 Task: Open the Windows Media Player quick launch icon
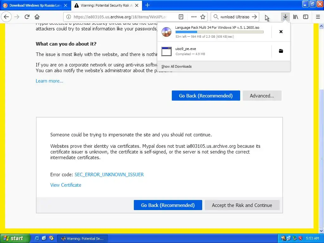[51, 238]
